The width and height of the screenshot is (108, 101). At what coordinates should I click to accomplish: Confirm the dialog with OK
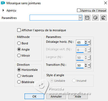[34, 96]
